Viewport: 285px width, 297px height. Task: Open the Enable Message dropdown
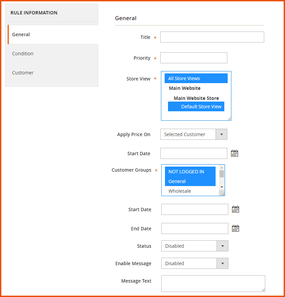point(222,263)
